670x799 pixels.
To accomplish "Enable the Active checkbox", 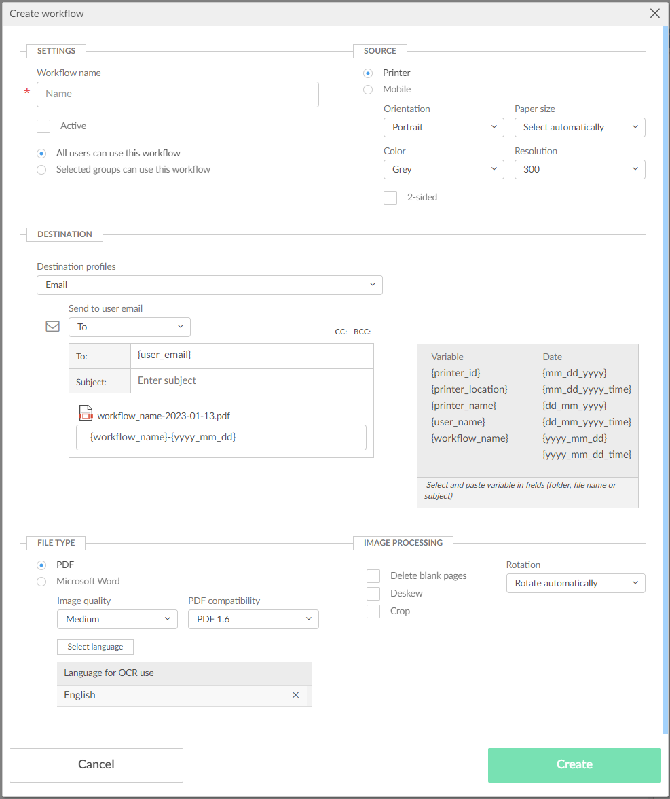I will click(44, 126).
